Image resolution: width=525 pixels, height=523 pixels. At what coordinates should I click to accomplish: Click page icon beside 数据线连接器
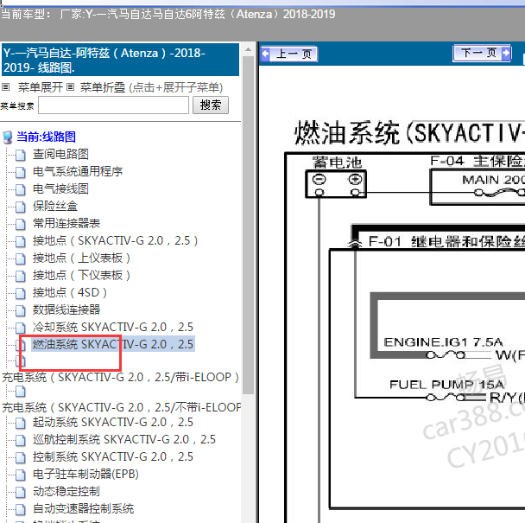click(x=21, y=311)
